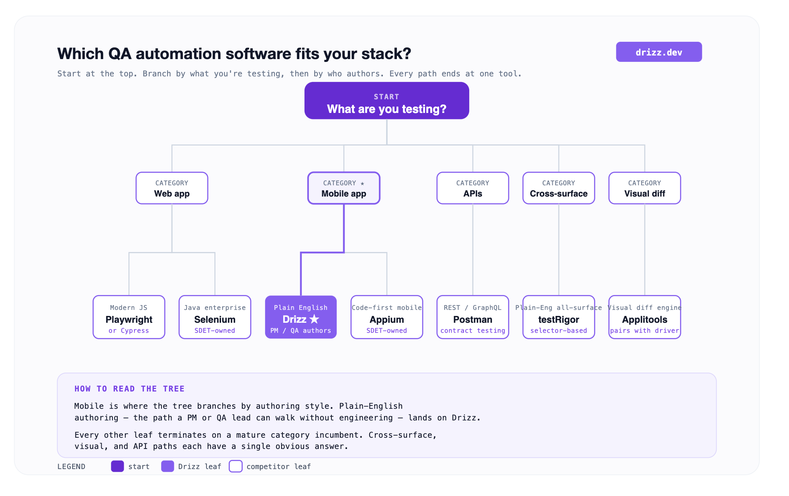
Task: Click the Appium leaf card
Action: point(387,317)
